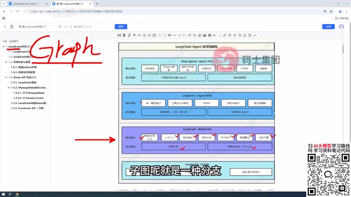
Task: Apply strikethrough formatting
Action: click(134, 35)
